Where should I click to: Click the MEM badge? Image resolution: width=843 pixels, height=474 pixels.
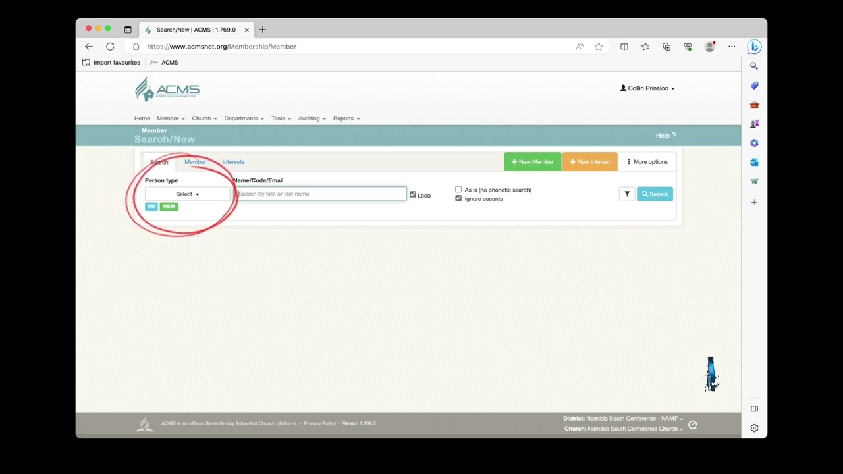(x=169, y=207)
